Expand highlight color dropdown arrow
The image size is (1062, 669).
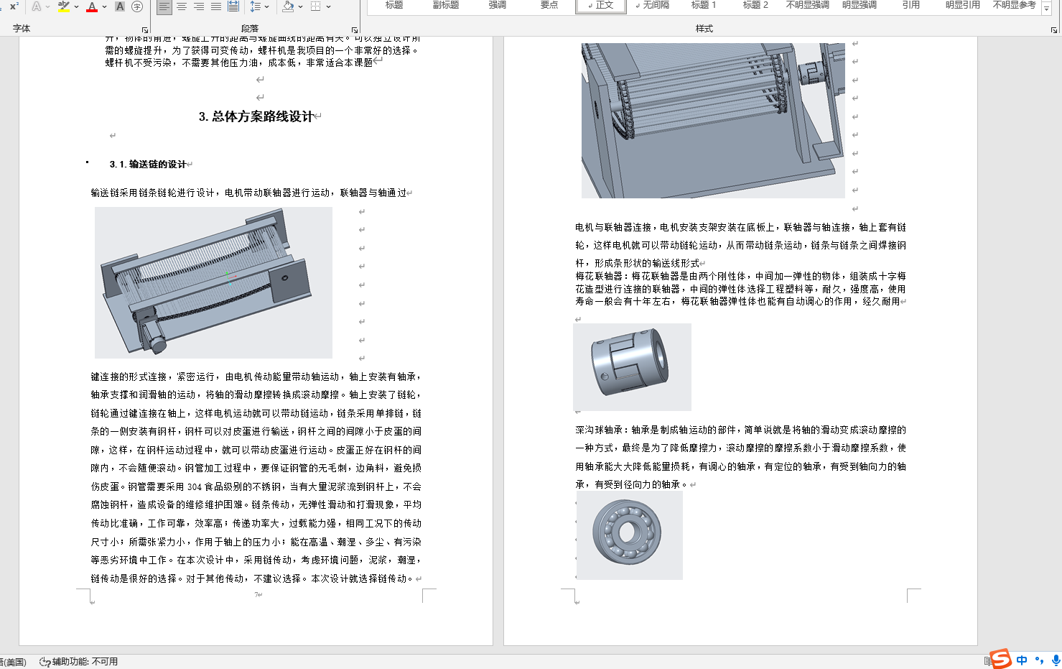coord(76,6)
